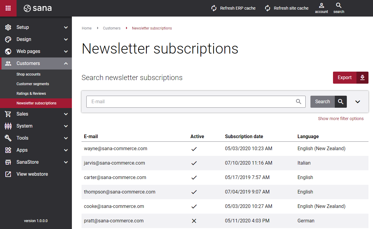Click Refresh site cache label
The height and width of the screenshot is (229, 373).
tap(291, 8)
